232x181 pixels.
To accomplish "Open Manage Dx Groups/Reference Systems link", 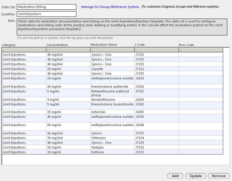I will (x=110, y=7).
